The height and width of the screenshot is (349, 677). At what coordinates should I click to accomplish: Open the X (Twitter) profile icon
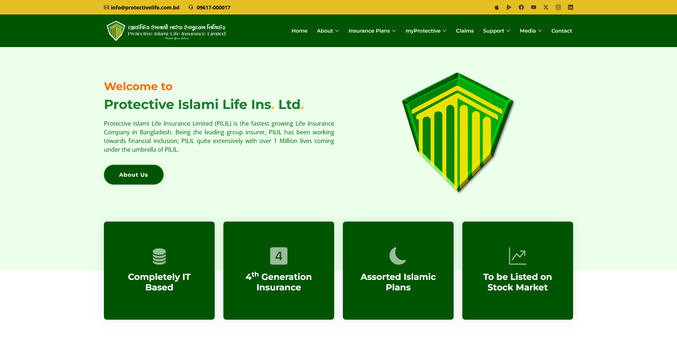tap(546, 7)
